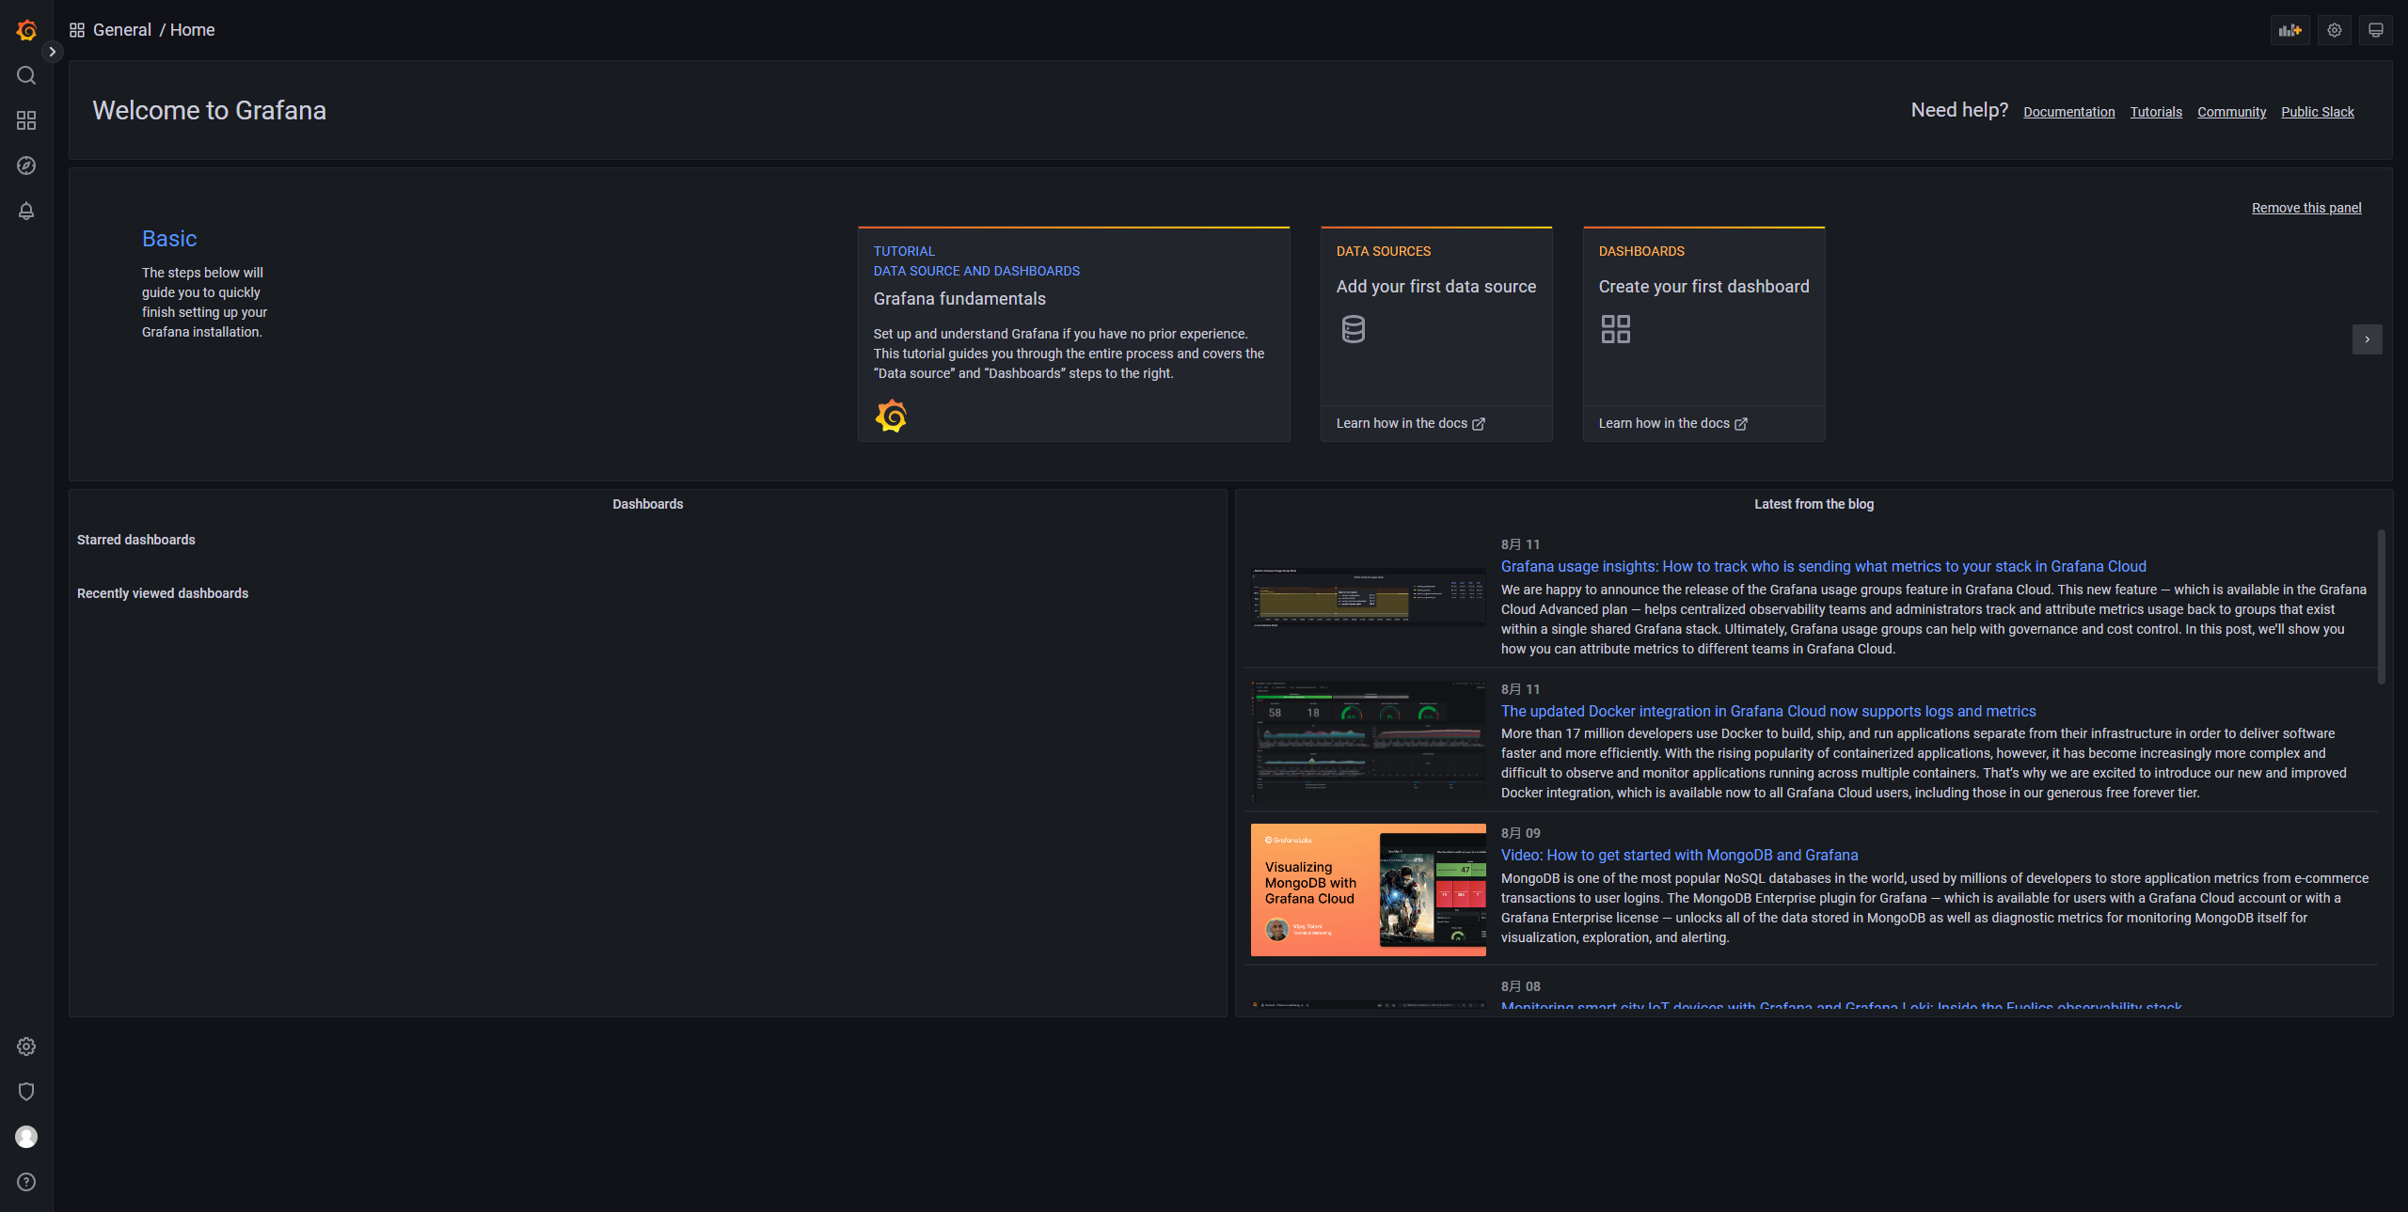Open the Documentation help link
The image size is (2408, 1212).
2068,112
